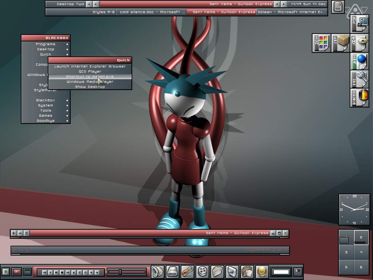373x280 pixels.
Task: Toggle the hourglass button on Sent Items titlebar
Action: coord(26,233)
